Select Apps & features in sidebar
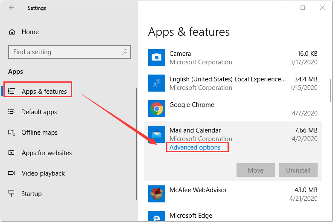This screenshot has height=222, width=333. click(x=44, y=91)
